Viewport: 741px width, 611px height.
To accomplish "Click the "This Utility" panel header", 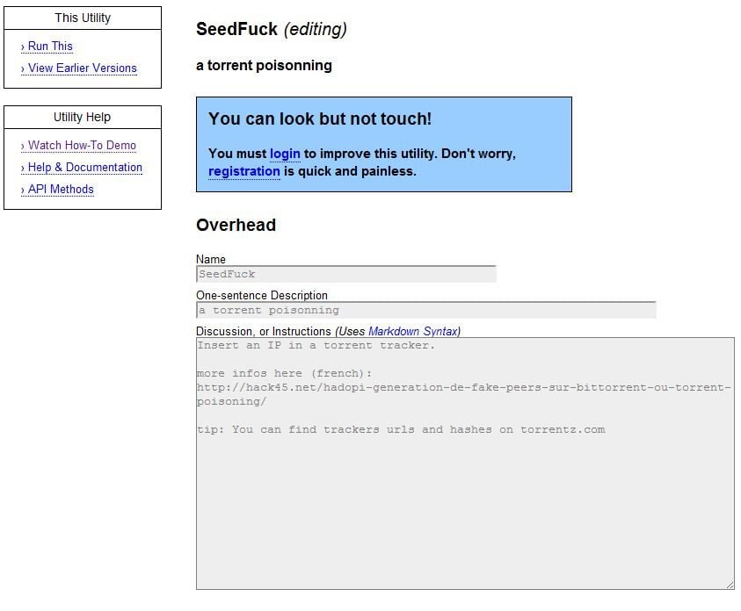I will 83,18.
